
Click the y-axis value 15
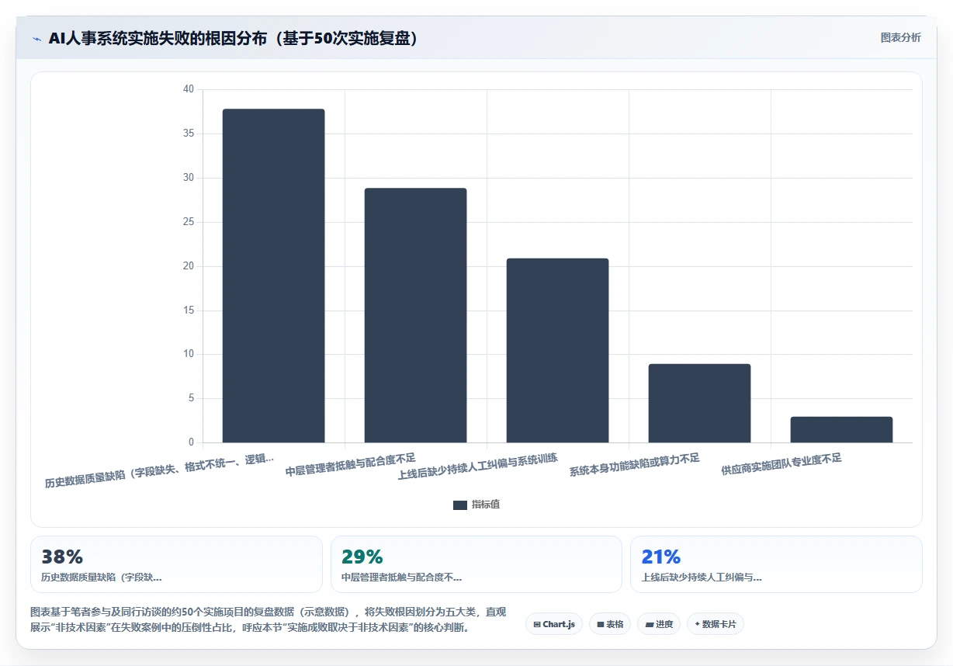tap(189, 310)
